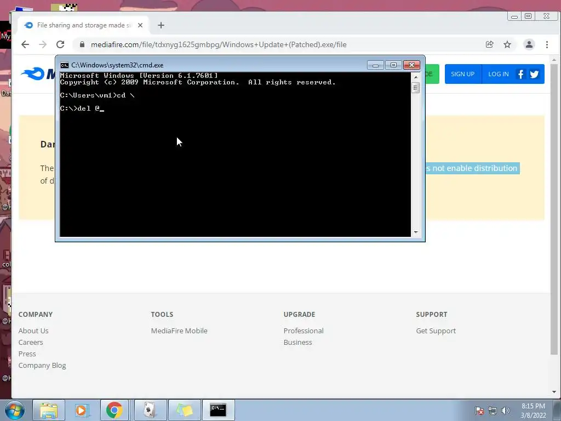Click the MediaFire SIGN UP button
The width and height of the screenshot is (561, 421).
462,74
